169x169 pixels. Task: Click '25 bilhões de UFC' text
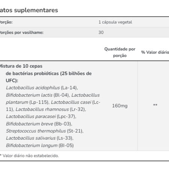click(49, 77)
